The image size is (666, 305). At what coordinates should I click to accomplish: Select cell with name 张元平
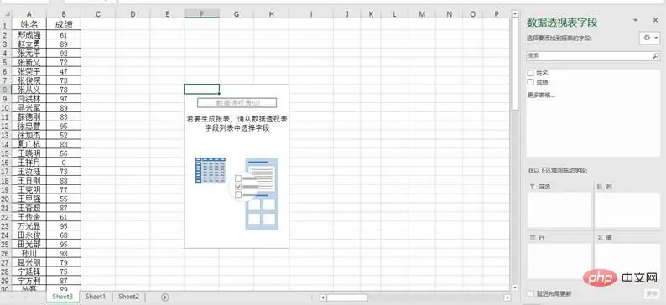pyautogui.click(x=29, y=53)
